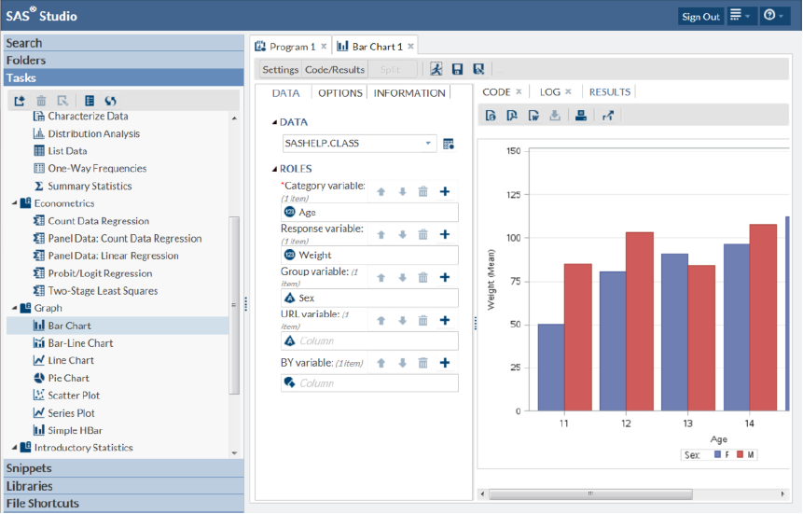Click the Sign Out button
This screenshot has width=803, height=514.
tap(700, 17)
